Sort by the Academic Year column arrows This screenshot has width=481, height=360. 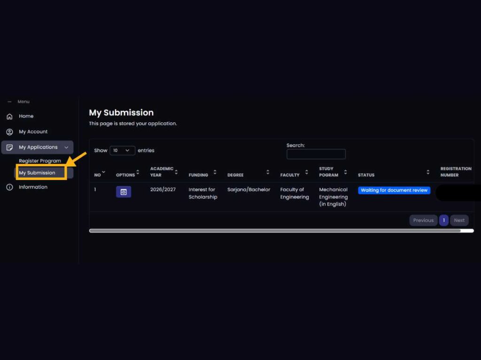coord(176,172)
